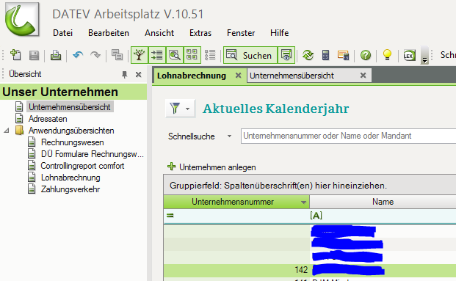Toggle the indented list view icon
The image size is (456, 281).
(x=157, y=55)
